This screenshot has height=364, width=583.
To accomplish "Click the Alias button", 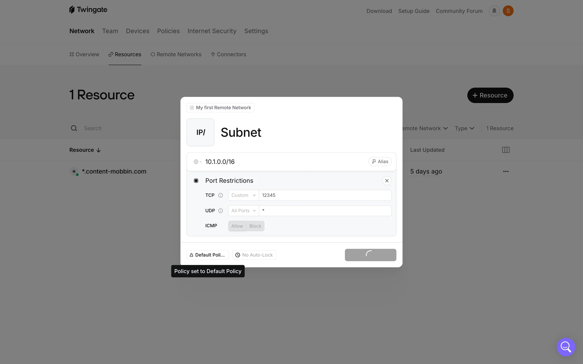I will pos(380,162).
